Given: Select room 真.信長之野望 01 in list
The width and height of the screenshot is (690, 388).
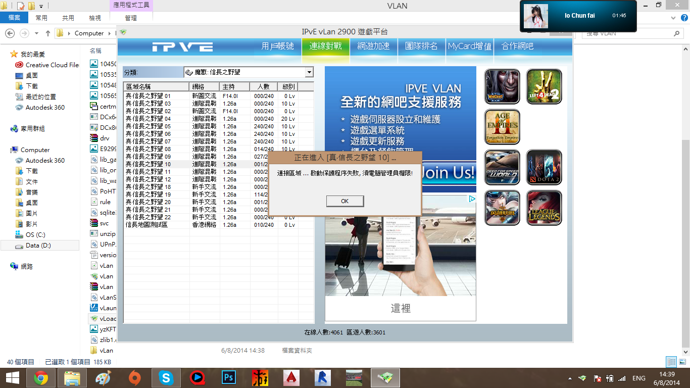Looking at the screenshot, I should (x=149, y=96).
